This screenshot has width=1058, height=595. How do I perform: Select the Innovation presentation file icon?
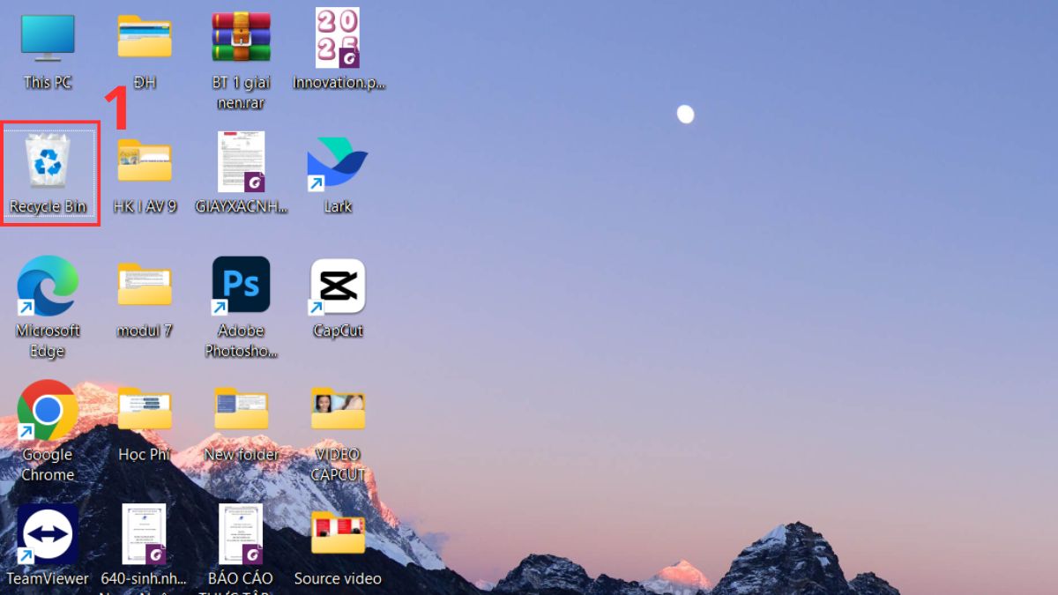[339, 37]
